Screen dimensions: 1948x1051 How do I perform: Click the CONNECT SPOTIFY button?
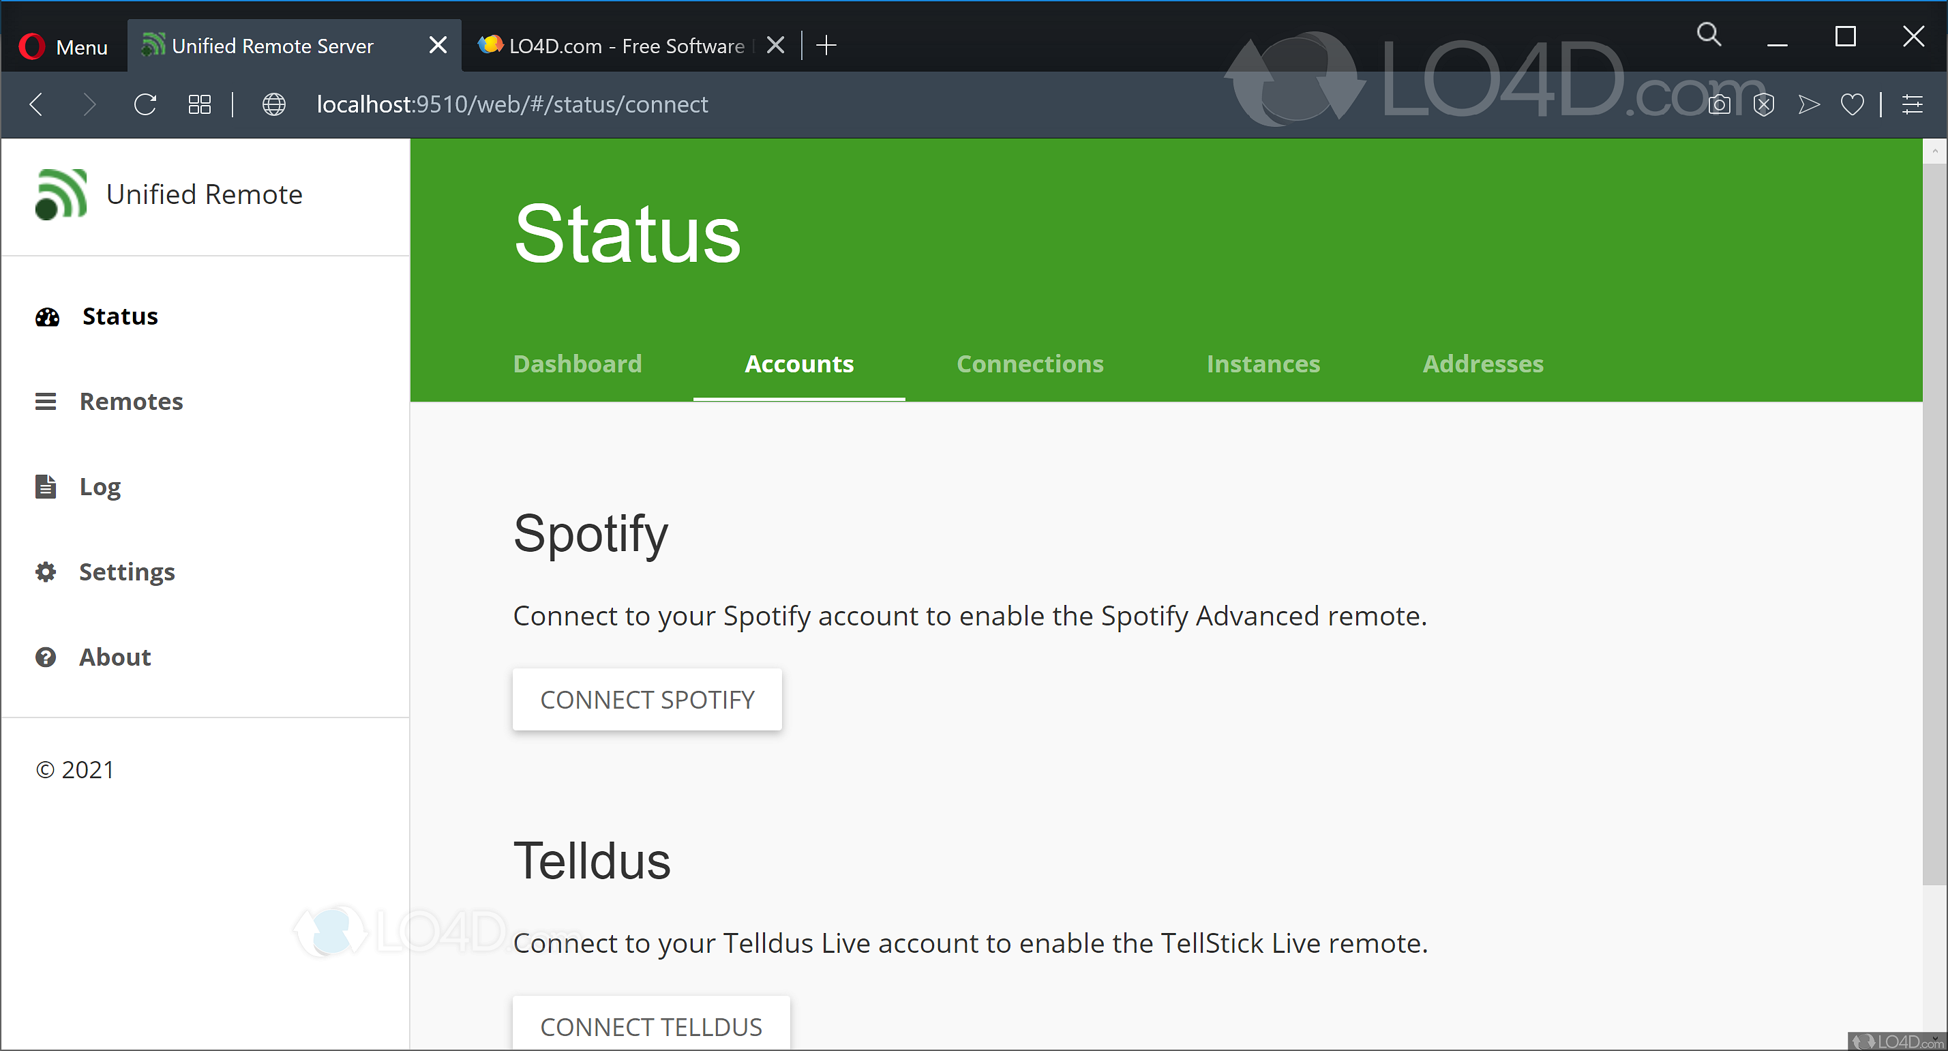click(x=647, y=699)
